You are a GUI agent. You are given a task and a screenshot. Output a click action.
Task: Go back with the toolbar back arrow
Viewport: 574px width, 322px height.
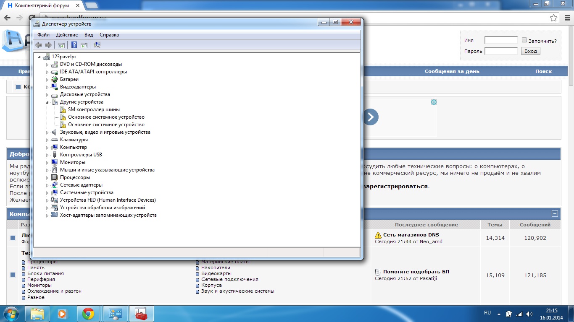[39, 45]
